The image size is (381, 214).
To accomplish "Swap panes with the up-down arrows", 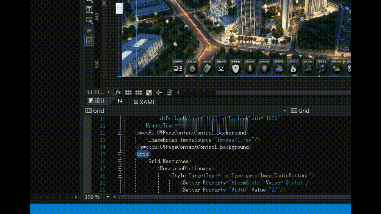I will (120, 101).
